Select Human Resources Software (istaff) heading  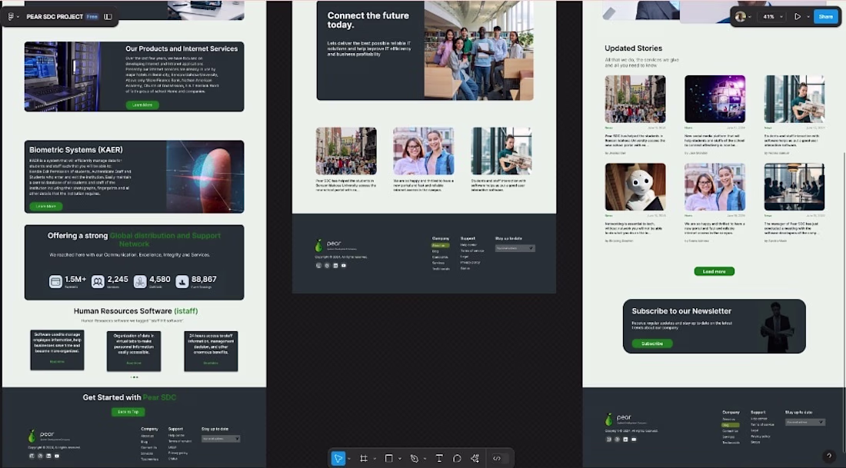click(136, 311)
